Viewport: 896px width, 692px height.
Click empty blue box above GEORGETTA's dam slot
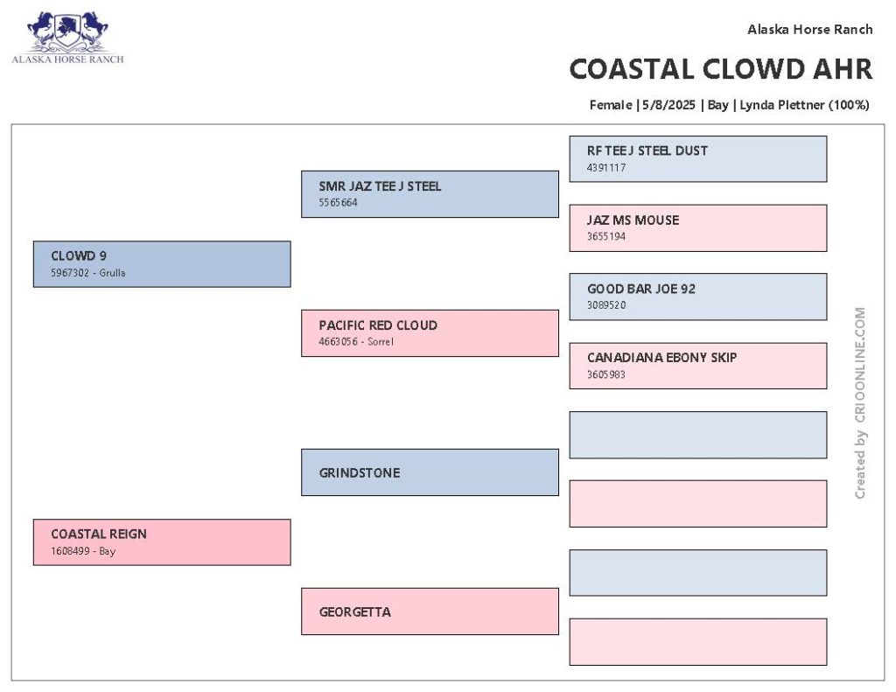coord(697,572)
